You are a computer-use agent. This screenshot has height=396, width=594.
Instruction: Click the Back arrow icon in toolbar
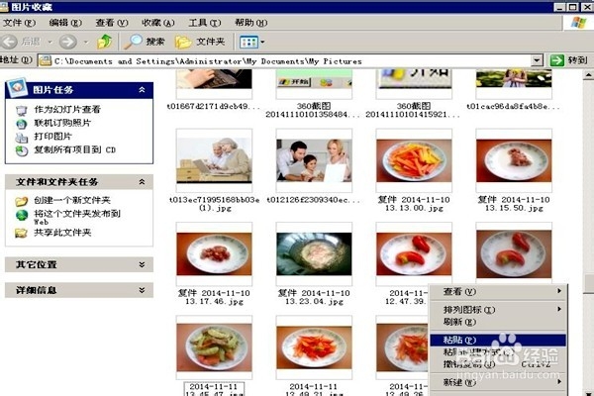point(10,42)
